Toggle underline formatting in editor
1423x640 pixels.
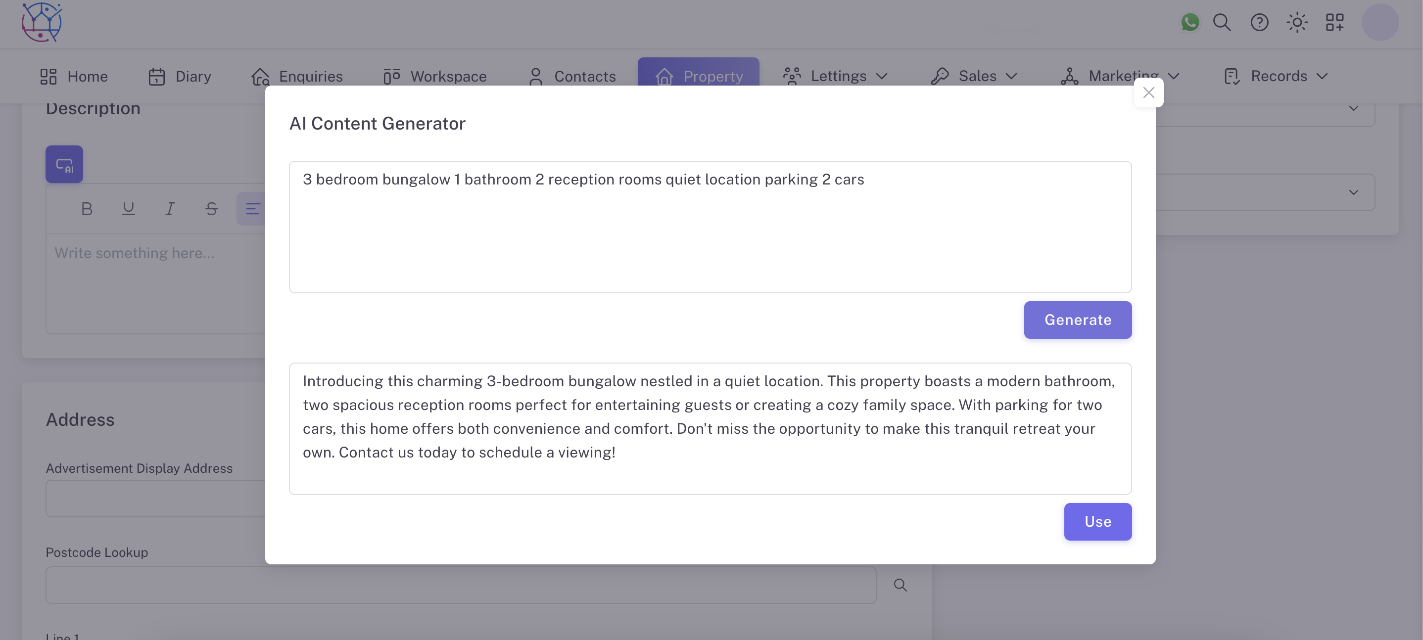pos(128,209)
